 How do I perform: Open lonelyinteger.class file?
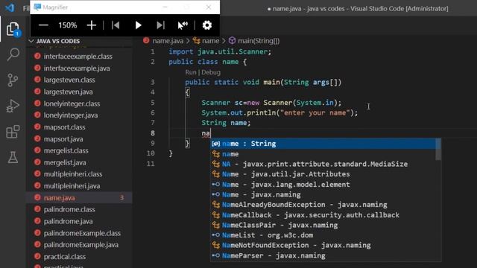[x=80, y=103]
